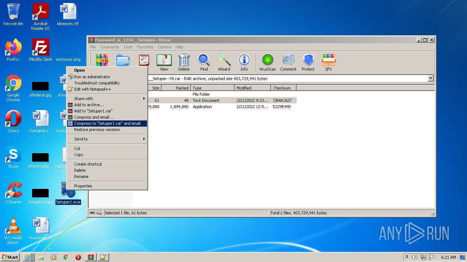Viewport: 467px width, 262px height.
Task: Choose Copy from the context menu
Action: [x=107, y=155]
